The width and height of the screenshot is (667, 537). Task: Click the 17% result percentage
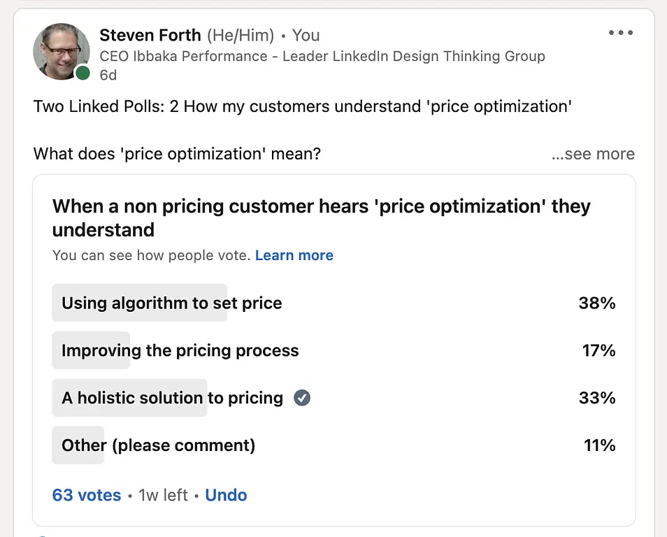pos(598,350)
